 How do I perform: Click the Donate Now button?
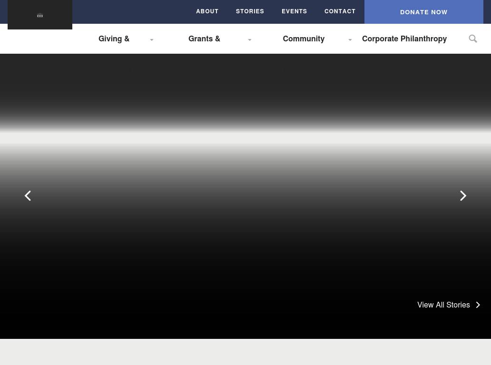(423, 12)
